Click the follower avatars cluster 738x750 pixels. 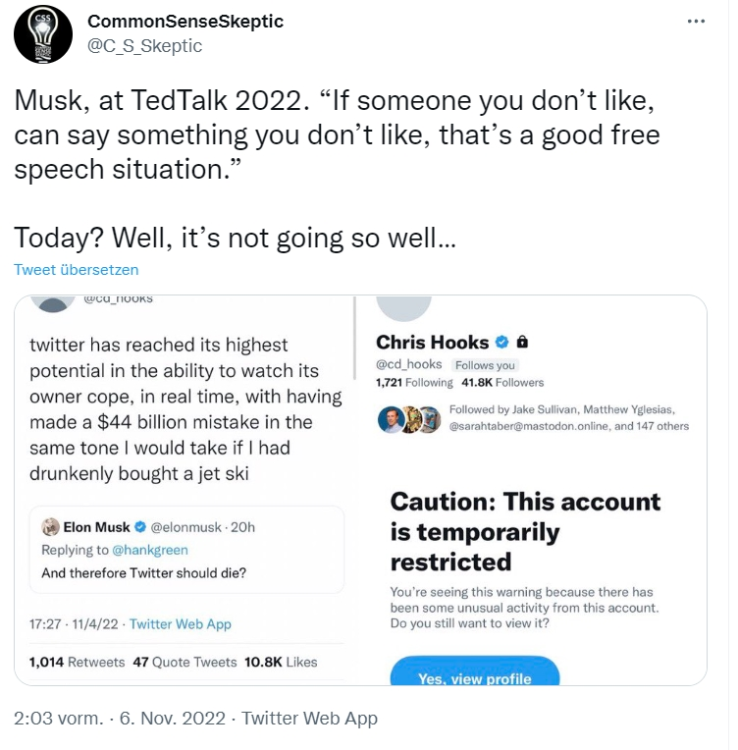pos(408,418)
